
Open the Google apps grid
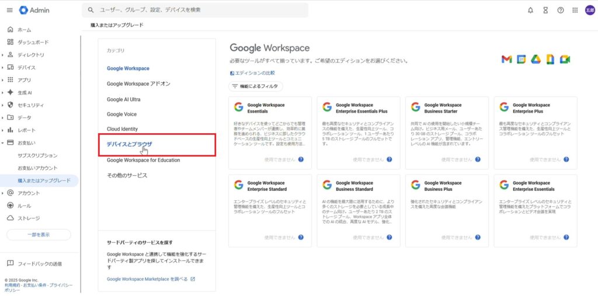pyautogui.click(x=575, y=10)
